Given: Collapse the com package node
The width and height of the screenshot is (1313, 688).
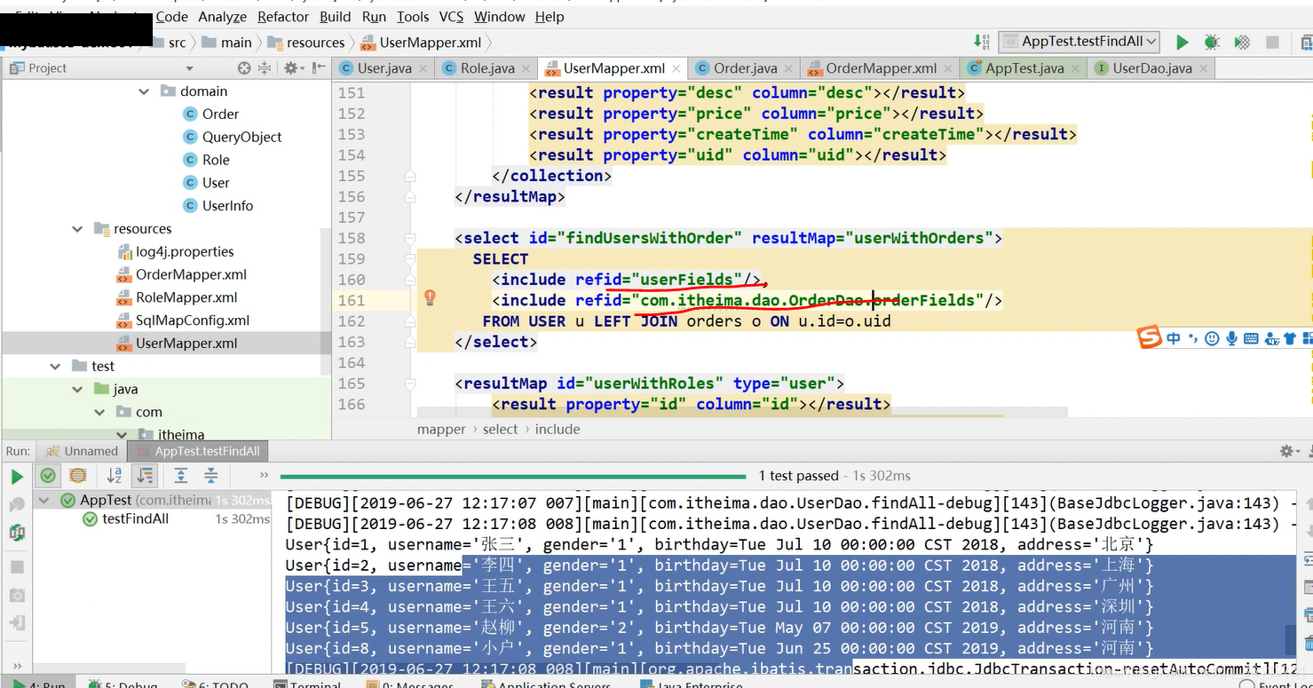Looking at the screenshot, I should pyautogui.click(x=99, y=413).
